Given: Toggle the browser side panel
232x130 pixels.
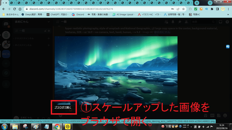Looking at the screenshot, I should click(217, 9).
